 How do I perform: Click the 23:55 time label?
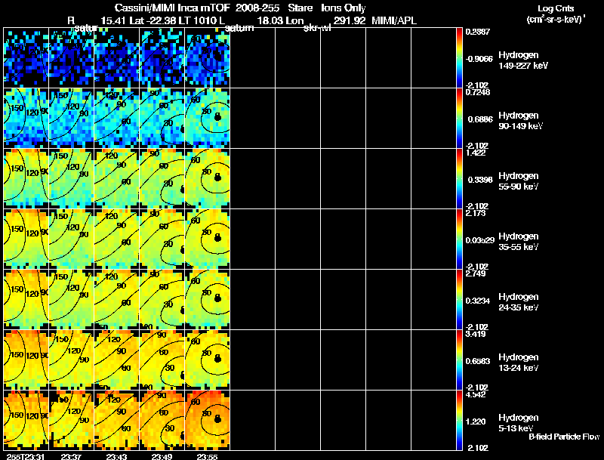click(x=207, y=456)
